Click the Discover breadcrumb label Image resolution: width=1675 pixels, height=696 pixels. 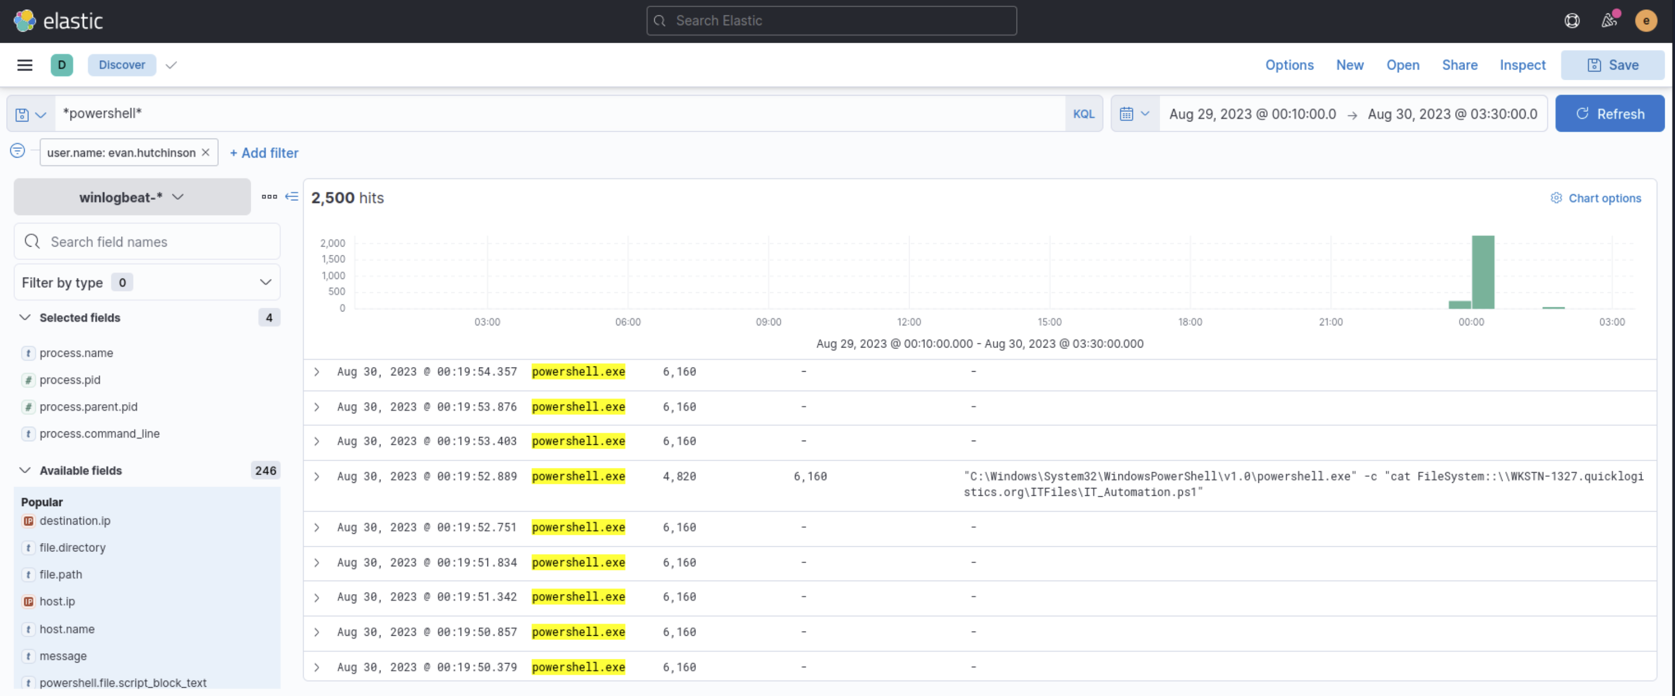(x=121, y=65)
